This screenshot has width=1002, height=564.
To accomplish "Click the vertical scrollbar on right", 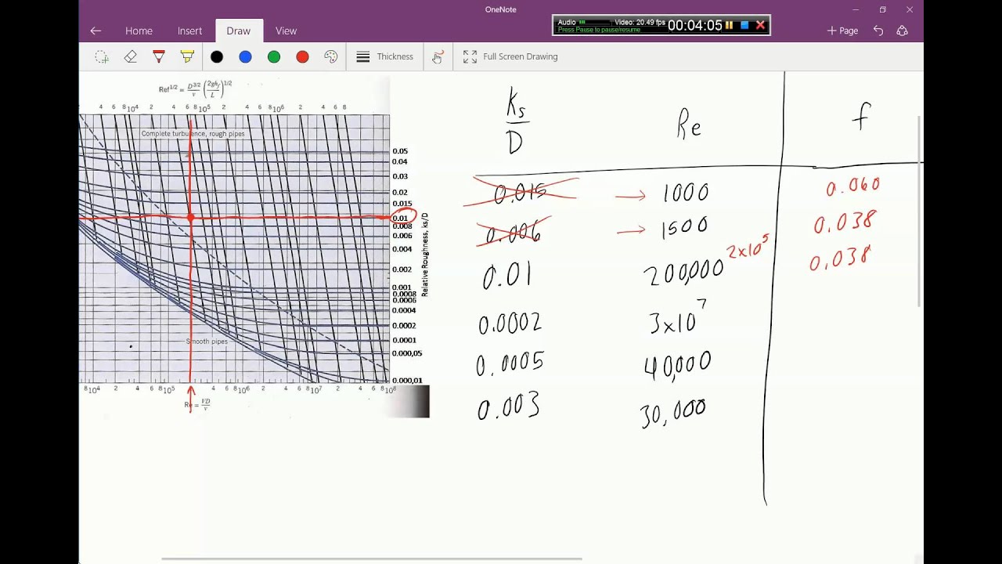I will [x=920, y=210].
